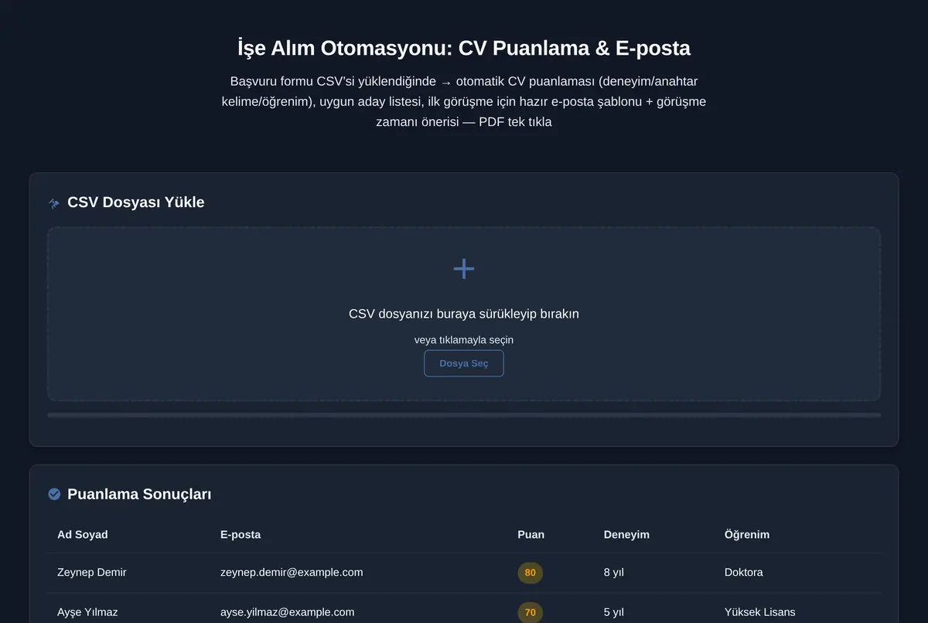This screenshot has width=928, height=623.
Task: Click the "5 yıl" experience cell
Action: tap(614, 612)
